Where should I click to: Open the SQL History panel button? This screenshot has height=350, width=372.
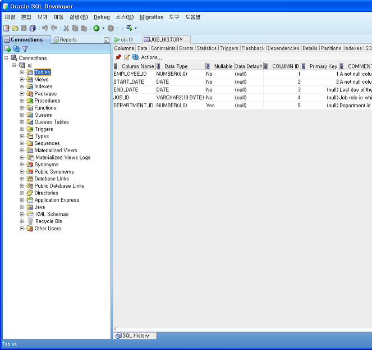click(135, 335)
